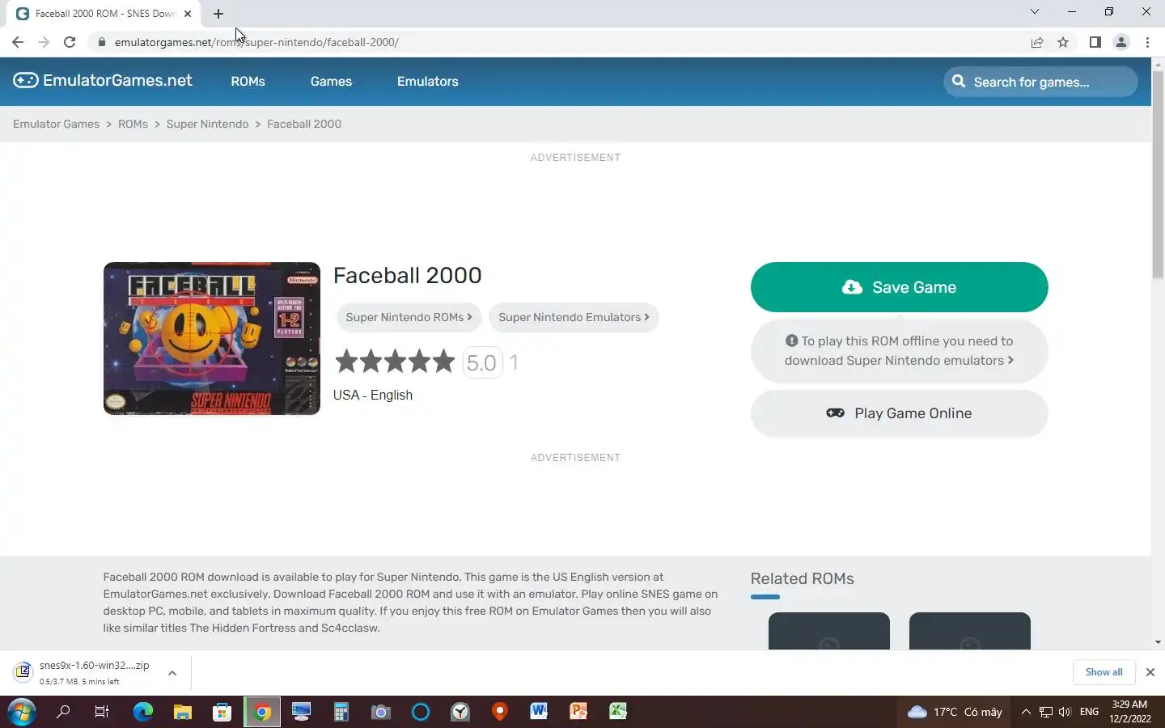Follow the Emulator Games breadcrumb link
This screenshot has width=1165, height=728.
pos(56,124)
